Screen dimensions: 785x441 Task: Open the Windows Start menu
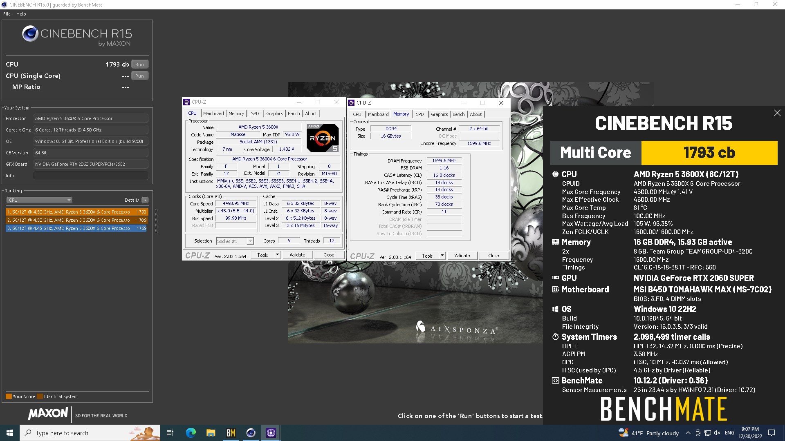(10, 433)
